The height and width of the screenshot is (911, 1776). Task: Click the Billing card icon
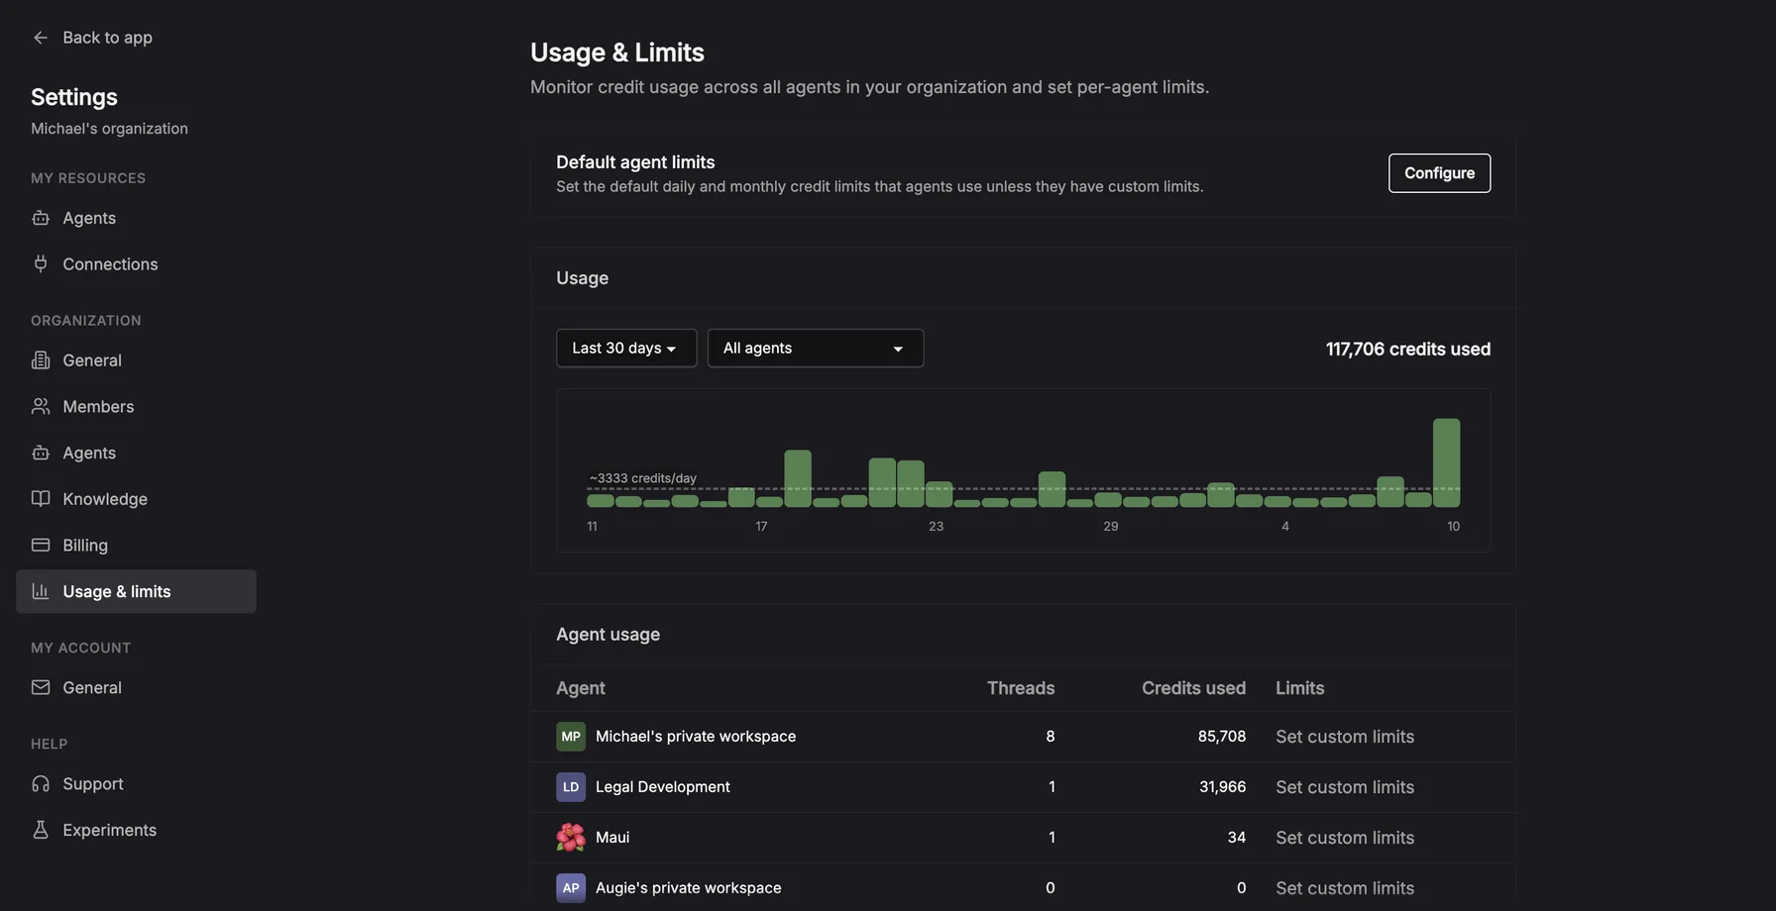(x=41, y=545)
